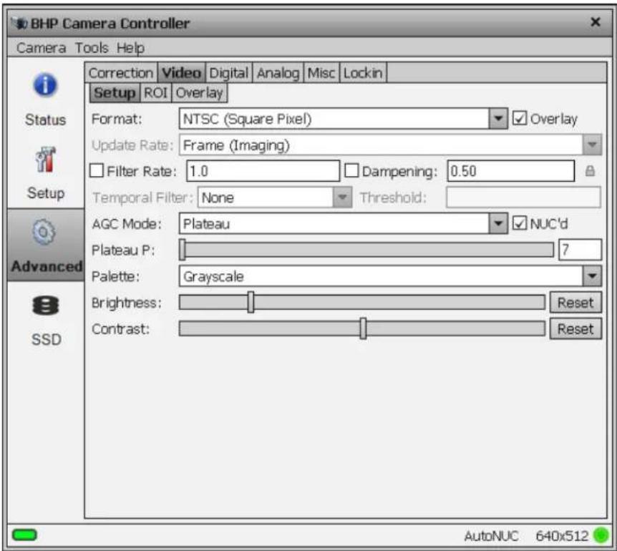Toggle the Overlay checkbox

pos(520,118)
